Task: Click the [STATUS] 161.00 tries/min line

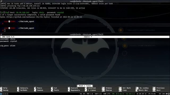Action: [42, 8]
